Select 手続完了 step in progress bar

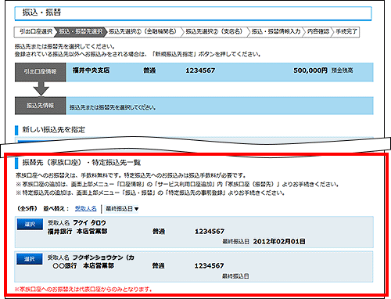point(346,32)
